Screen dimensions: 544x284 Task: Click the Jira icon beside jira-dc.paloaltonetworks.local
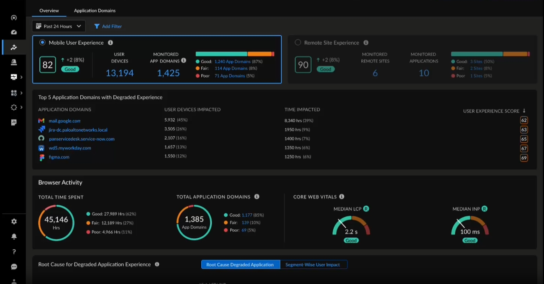pos(41,130)
